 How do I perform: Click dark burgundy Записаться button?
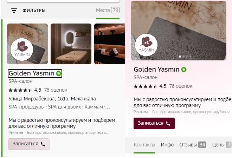click(x=154, y=123)
